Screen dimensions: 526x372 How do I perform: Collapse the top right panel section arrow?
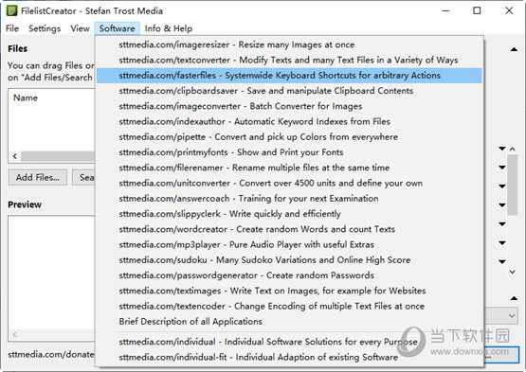(x=514, y=49)
